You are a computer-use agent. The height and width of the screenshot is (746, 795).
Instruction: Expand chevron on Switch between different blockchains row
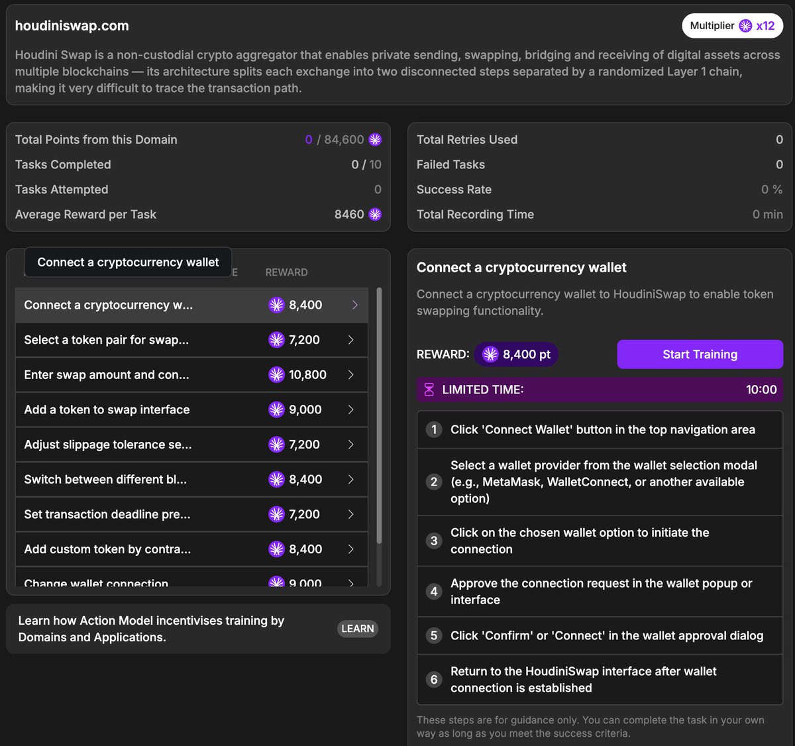(x=351, y=480)
